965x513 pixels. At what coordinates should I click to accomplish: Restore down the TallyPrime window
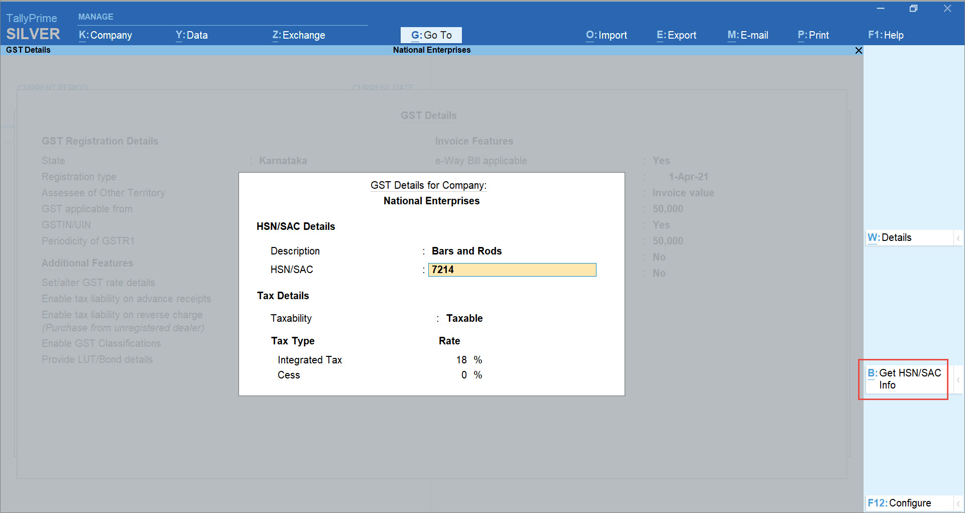pyautogui.click(x=913, y=9)
